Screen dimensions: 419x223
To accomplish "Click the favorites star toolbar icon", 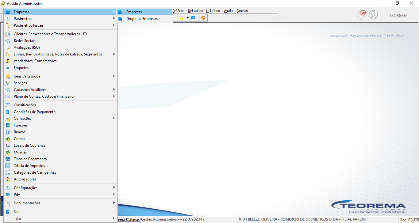I will pyautogui.click(x=182, y=18).
